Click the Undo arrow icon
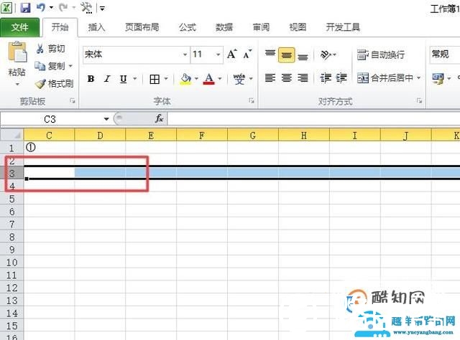Viewport: 460px width, 340px height. [x=41, y=7]
